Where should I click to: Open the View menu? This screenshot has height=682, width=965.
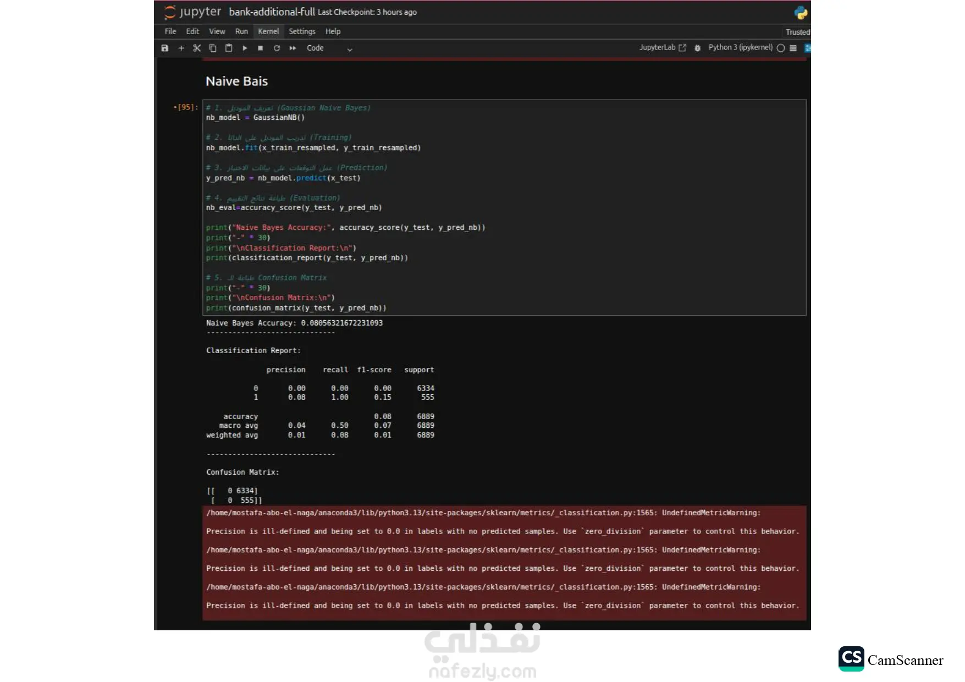(217, 32)
